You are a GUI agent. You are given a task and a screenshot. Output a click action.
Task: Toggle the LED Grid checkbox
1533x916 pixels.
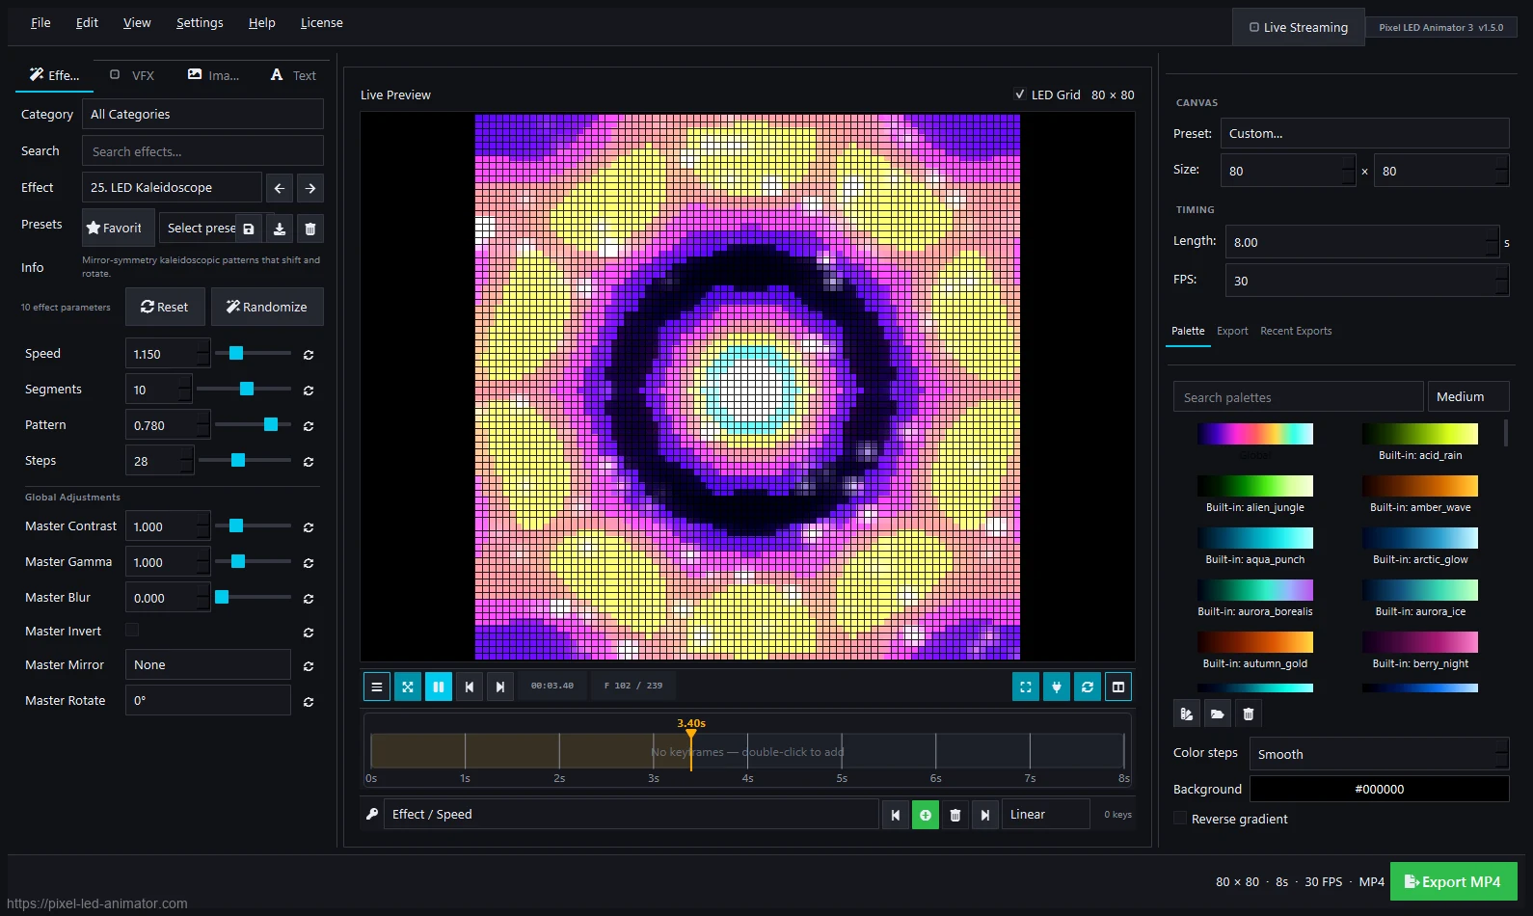[x=1020, y=94]
